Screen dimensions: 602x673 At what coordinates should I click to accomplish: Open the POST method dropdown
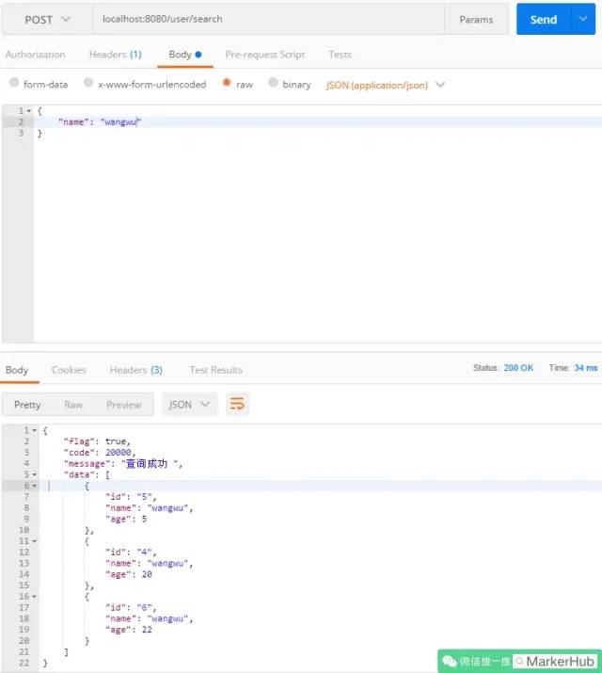pyautogui.click(x=47, y=20)
